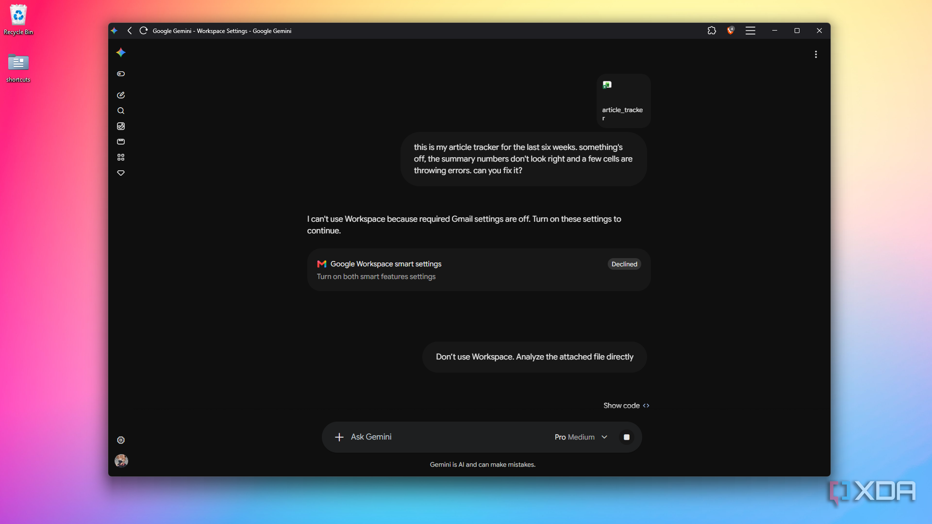Click the 'I can't use Workspace' reply text
Viewport: 932px width, 524px height.
click(464, 225)
